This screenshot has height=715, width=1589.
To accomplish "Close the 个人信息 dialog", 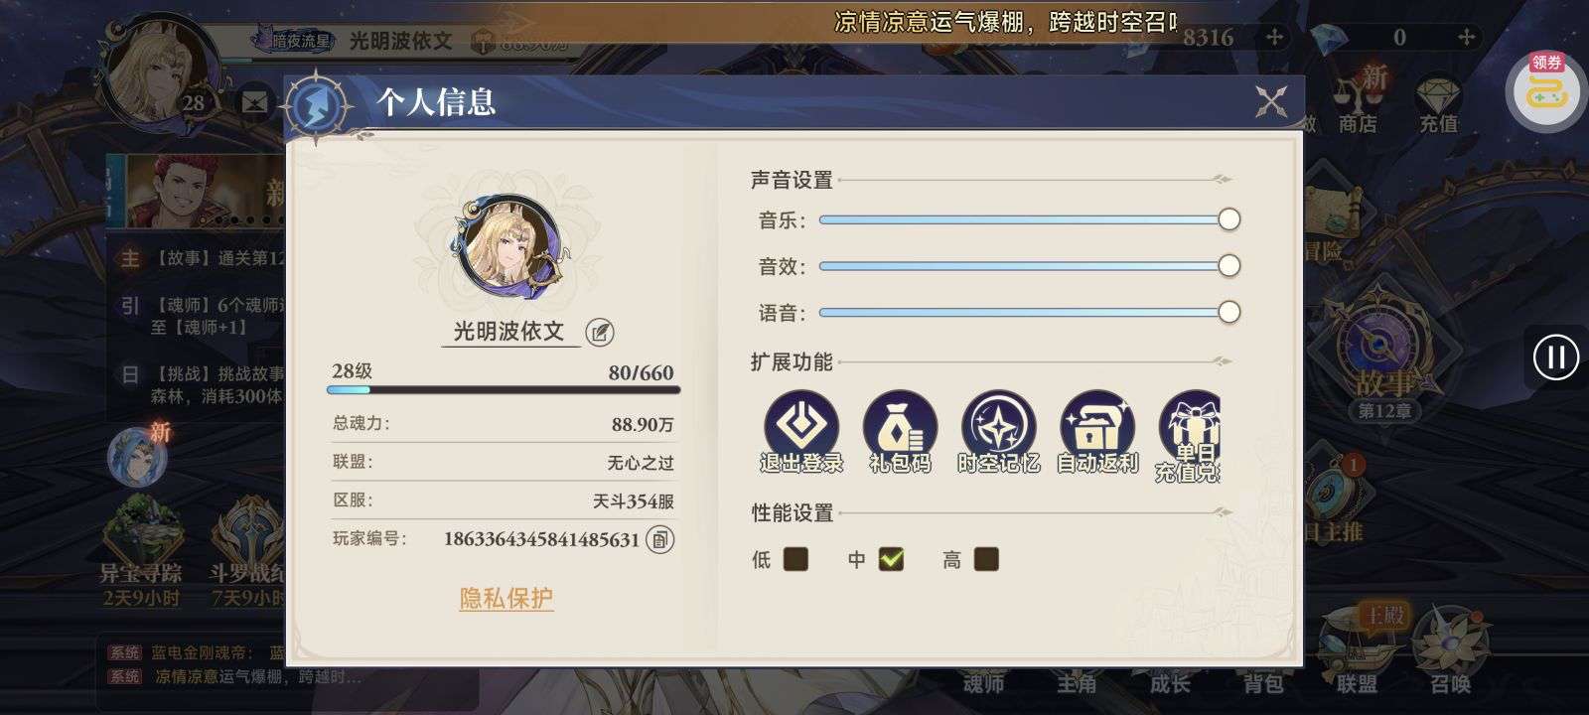I will (x=1271, y=101).
